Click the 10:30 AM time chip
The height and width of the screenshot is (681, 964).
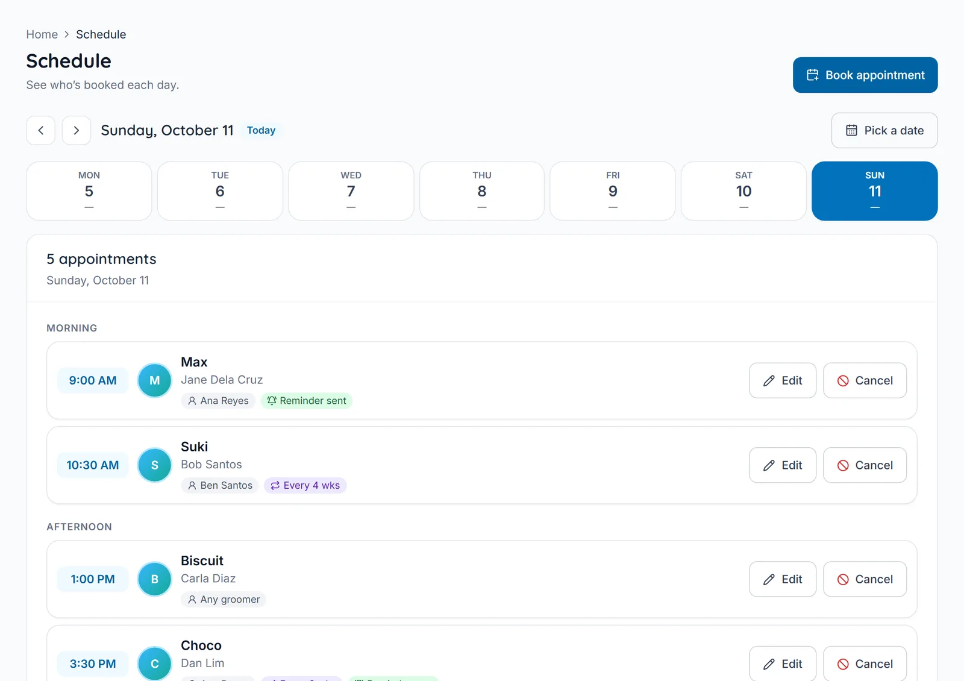coord(93,465)
